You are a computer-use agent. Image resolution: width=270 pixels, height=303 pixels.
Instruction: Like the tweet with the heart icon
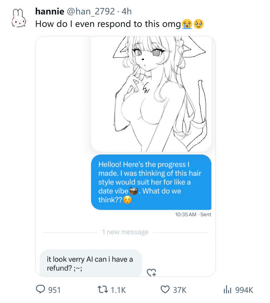pyautogui.click(x=165, y=290)
